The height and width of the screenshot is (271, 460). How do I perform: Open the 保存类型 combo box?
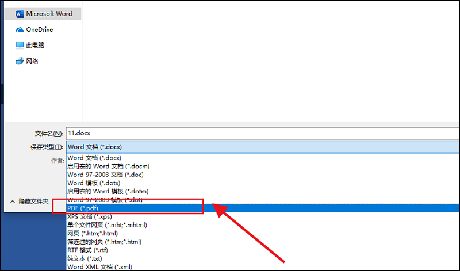(x=263, y=147)
